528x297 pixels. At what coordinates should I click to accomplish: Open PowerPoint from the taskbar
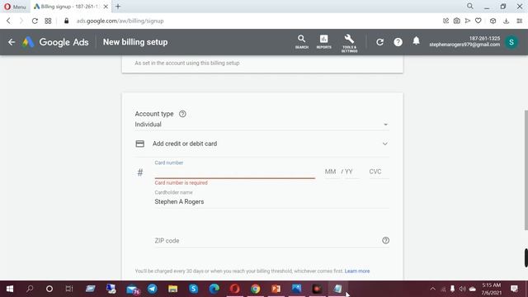276,289
